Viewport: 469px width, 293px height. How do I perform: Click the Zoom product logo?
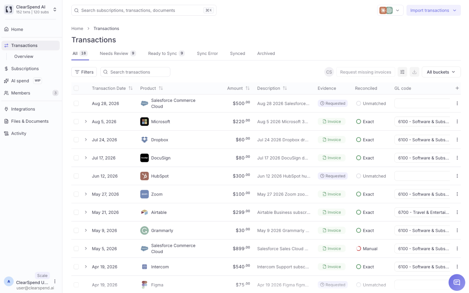(144, 194)
